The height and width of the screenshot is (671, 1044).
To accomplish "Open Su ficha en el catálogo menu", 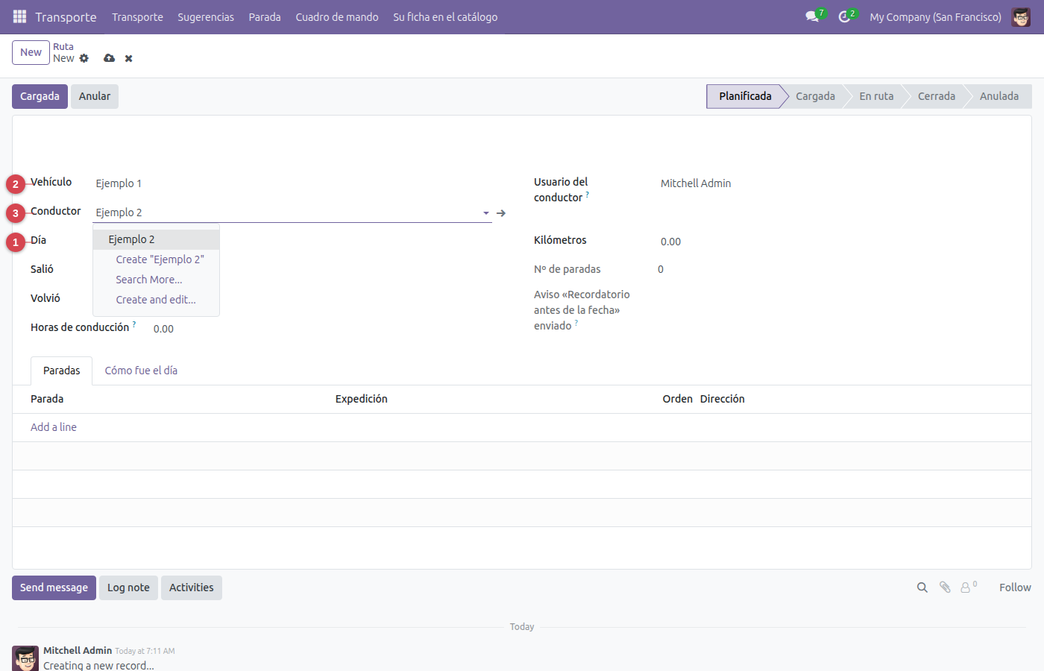I will coord(445,16).
